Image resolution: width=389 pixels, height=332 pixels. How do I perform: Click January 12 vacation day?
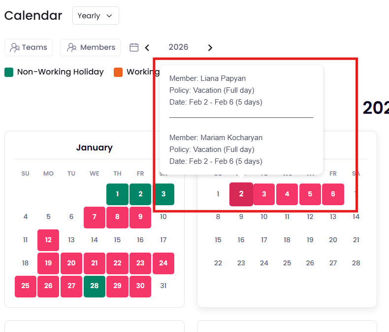(48, 240)
